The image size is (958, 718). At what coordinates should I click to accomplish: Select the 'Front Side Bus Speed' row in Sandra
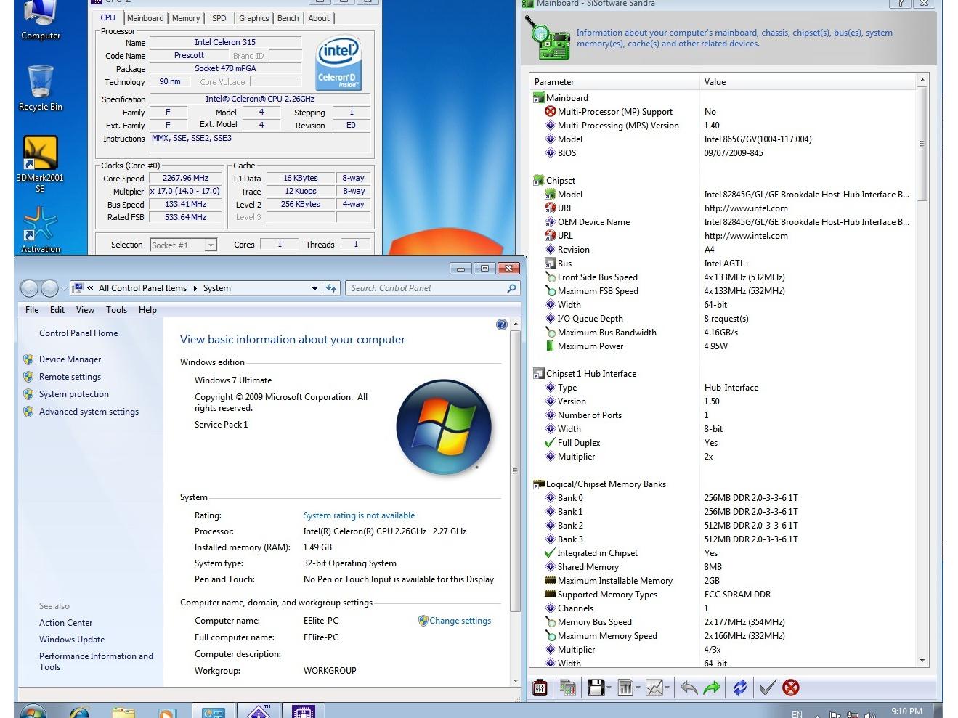723,277
